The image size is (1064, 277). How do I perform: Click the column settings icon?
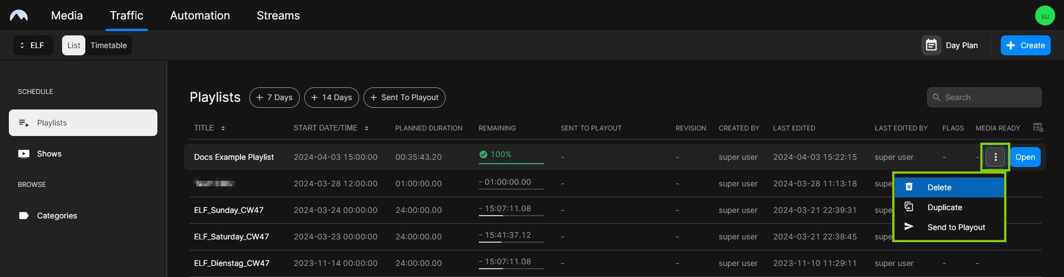(1038, 128)
